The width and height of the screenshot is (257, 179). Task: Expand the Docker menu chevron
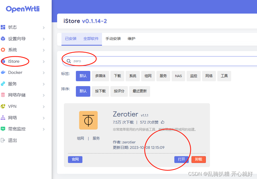(x=44, y=73)
